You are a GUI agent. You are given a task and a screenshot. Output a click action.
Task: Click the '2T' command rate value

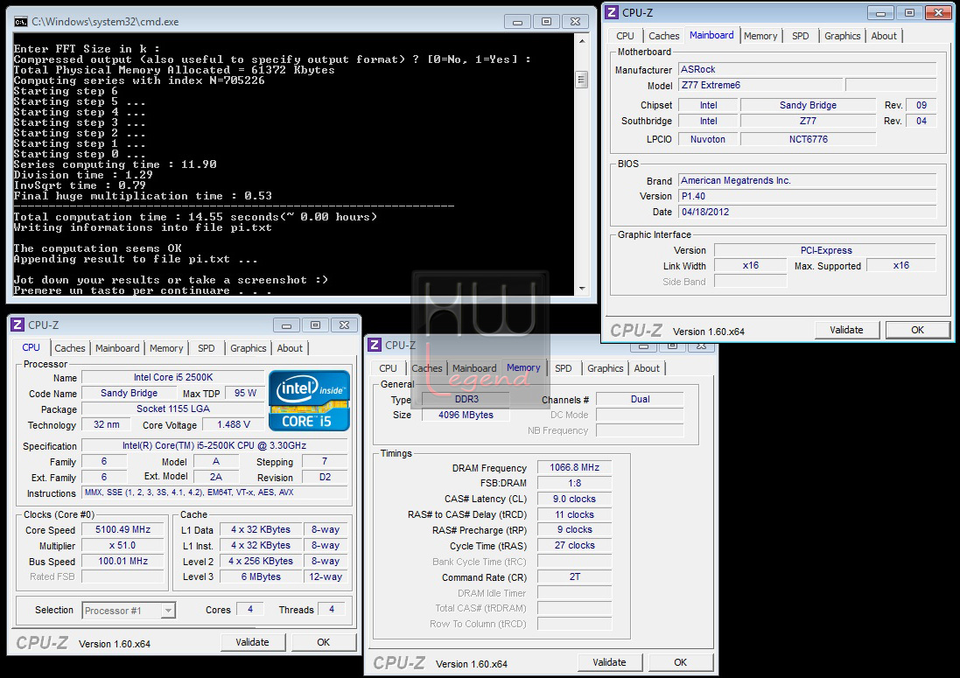(x=574, y=577)
